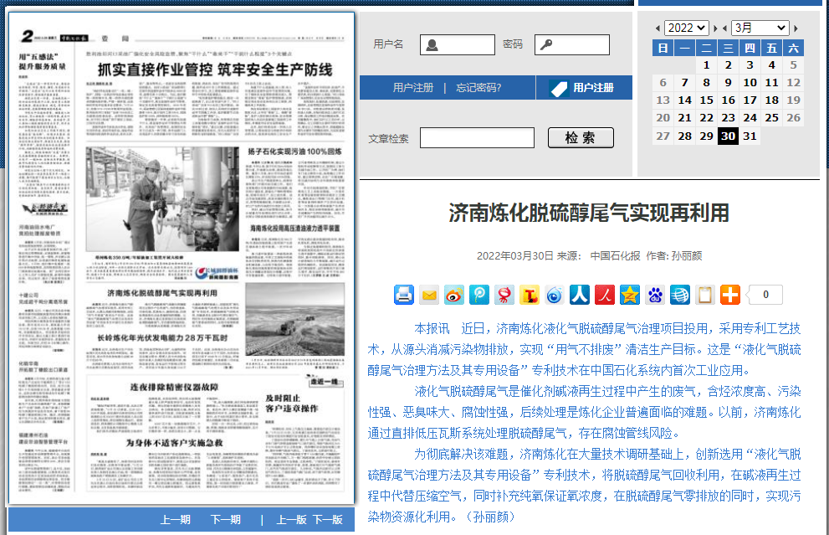Open the 抓实直接作业管控 headline on the newspaper page
The width and height of the screenshot is (829, 535).
click(215, 69)
